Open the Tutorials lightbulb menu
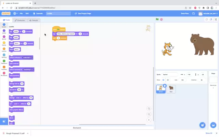219x137 pixels. coord(38,13)
